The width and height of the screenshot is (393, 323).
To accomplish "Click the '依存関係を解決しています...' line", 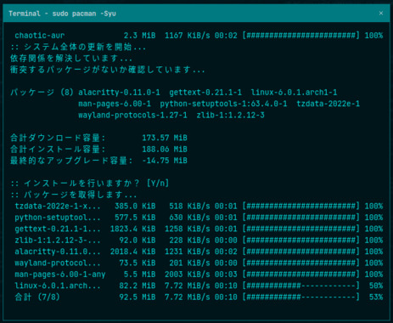I will pos(71,59).
